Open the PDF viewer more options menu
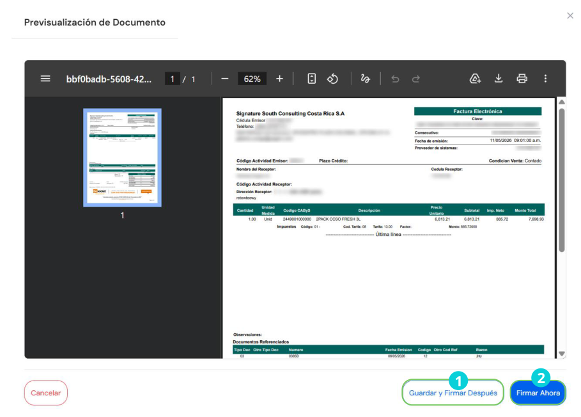The width and height of the screenshot is (581, 417). click(x=545, y=79)
